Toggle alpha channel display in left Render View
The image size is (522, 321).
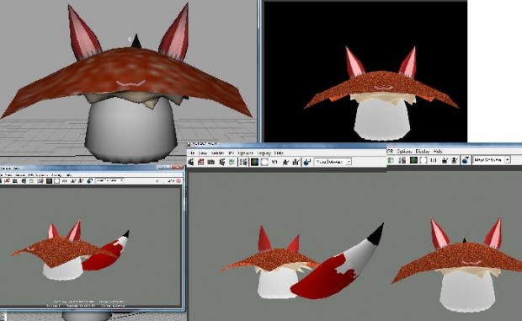click(57, 181)
